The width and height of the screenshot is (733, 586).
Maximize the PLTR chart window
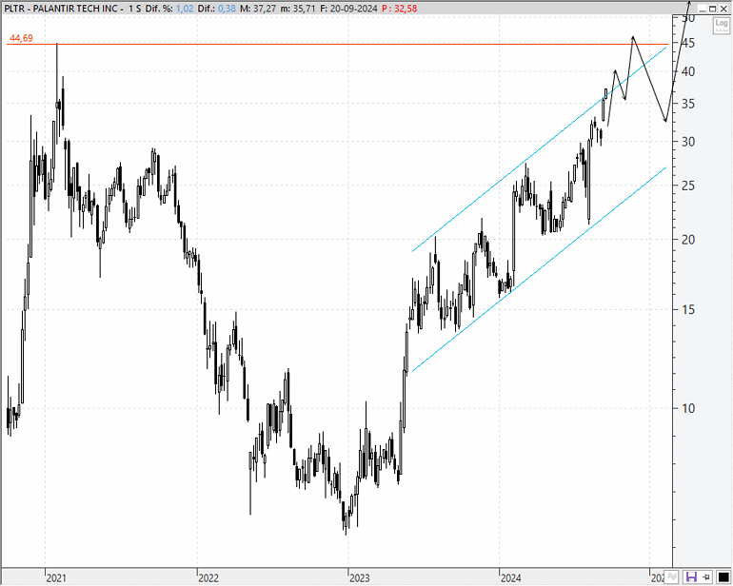tap(713, 9)
